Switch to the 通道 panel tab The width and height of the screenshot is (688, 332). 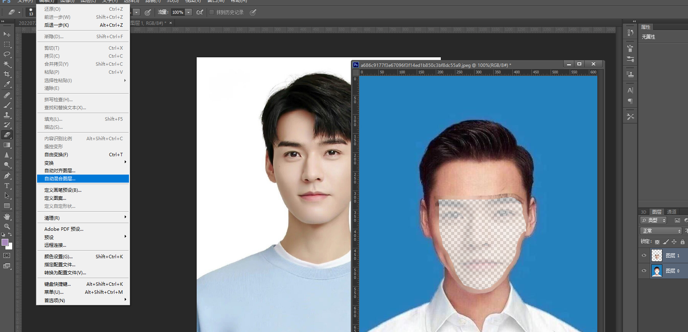tap(672, 212)
